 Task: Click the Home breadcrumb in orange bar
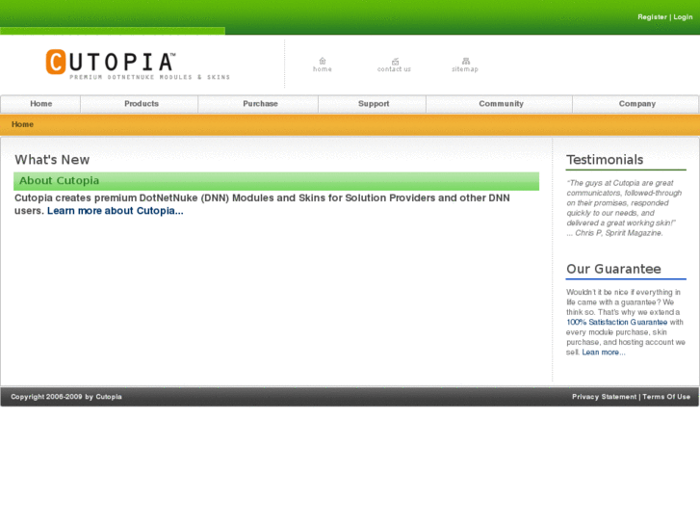tap(22, 124)
